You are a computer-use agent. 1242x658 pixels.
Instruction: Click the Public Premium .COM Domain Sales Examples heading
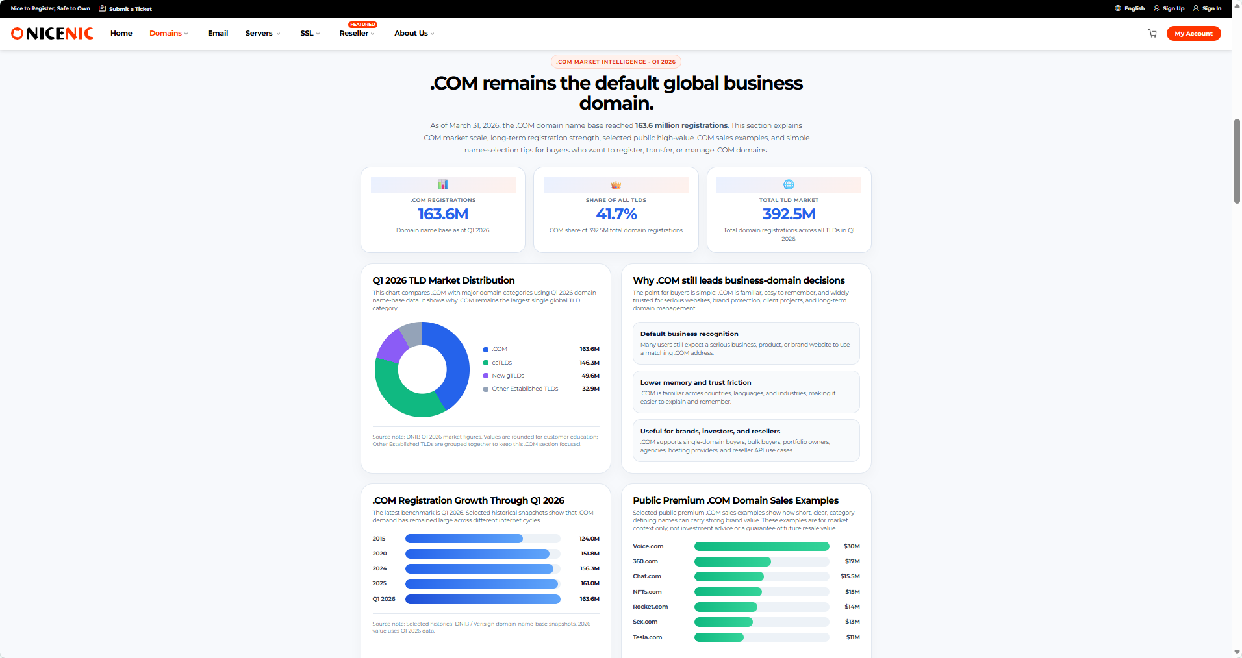(735, 500)
